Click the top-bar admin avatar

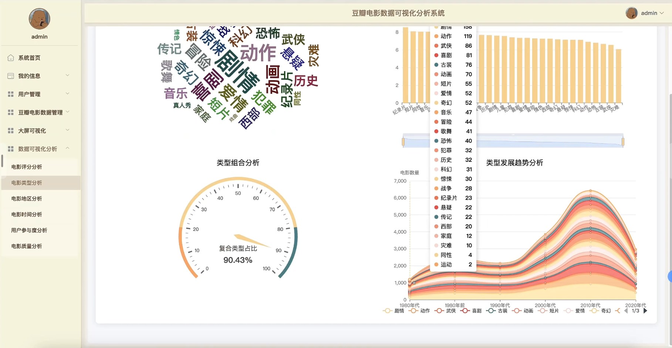point(632,13)
